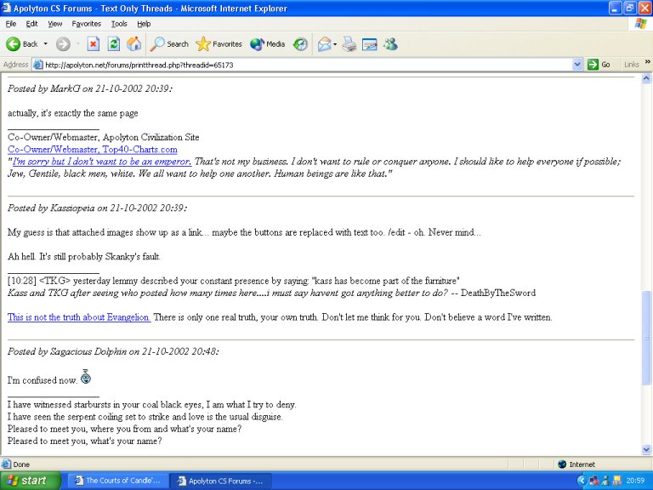Expand the Back button history dropdown arrow
This screenshot has height=490, width=653.
(x=46, y=44)
